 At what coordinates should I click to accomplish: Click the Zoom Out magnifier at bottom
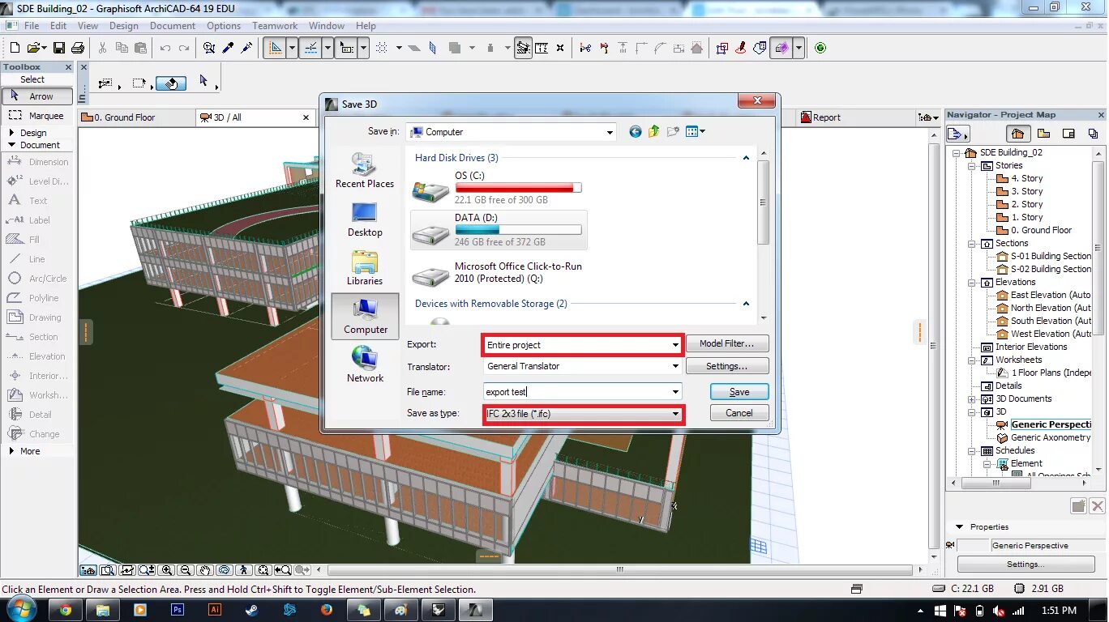click(186, 570)
